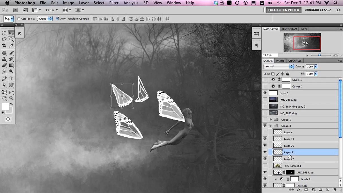Enable the Auto-Select checkbox
Viewport: 343px width, 193px height.
pyautogui.click(x=19, y=19)
